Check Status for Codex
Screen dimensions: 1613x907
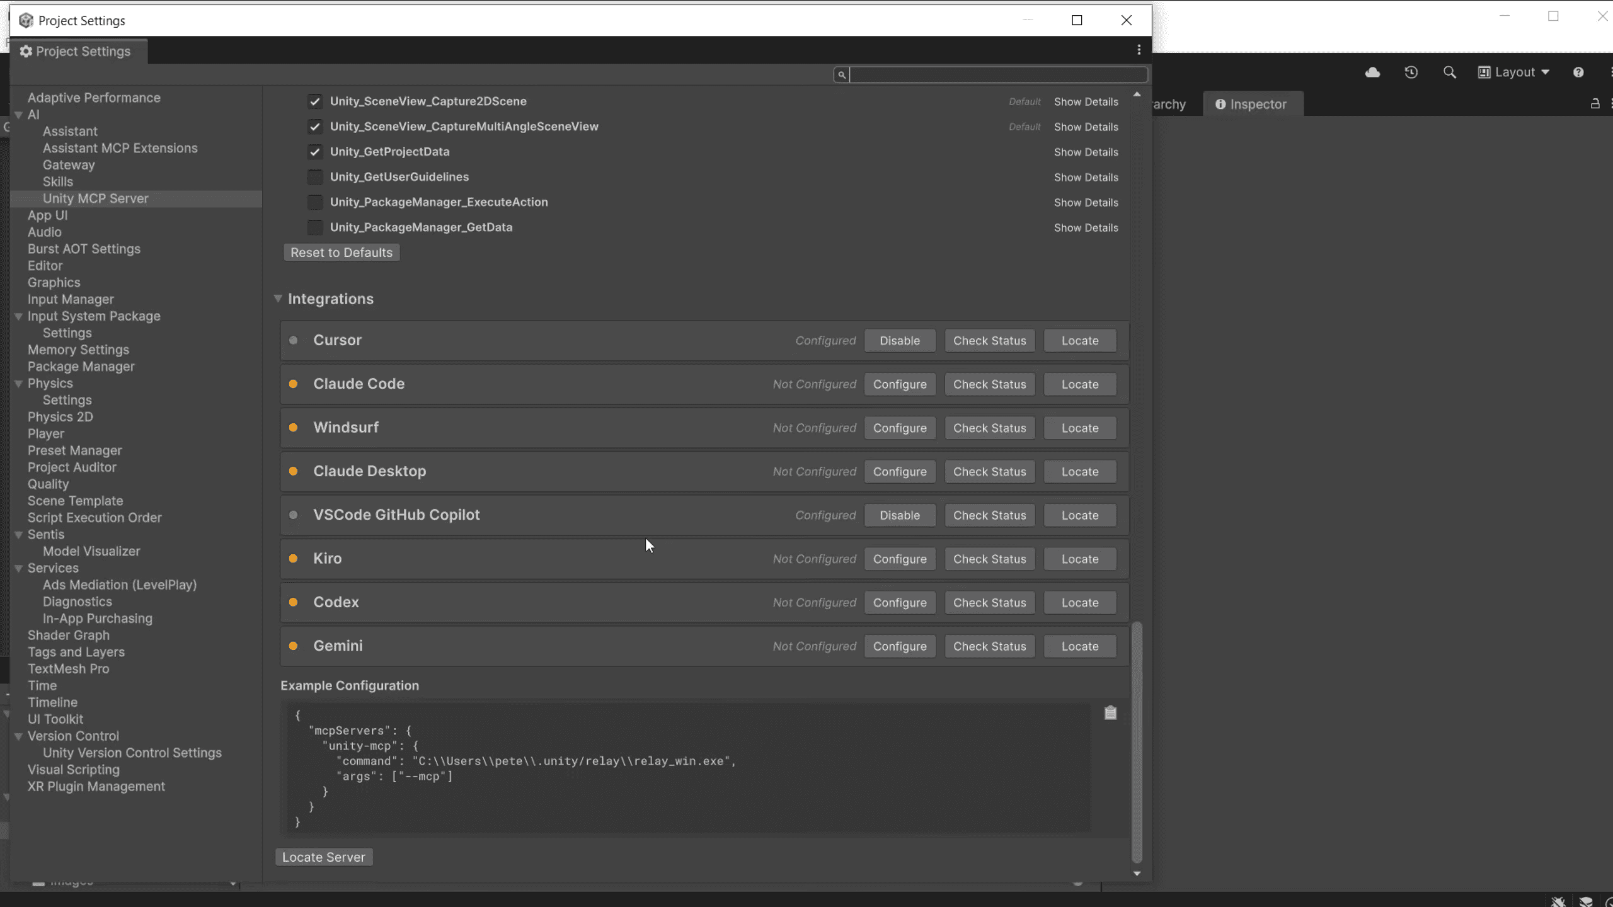(989, 603)
